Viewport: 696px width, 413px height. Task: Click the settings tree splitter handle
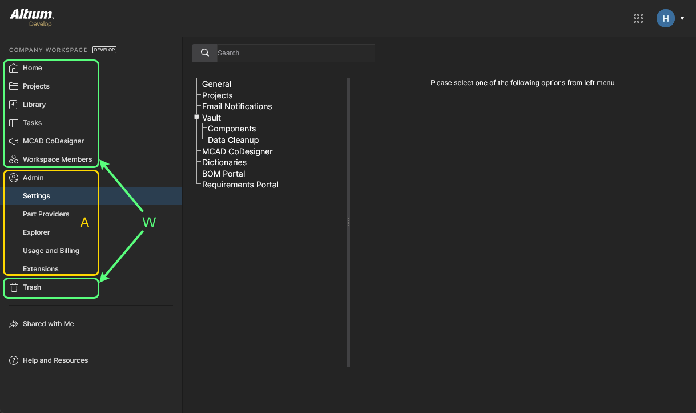point(348,222)
